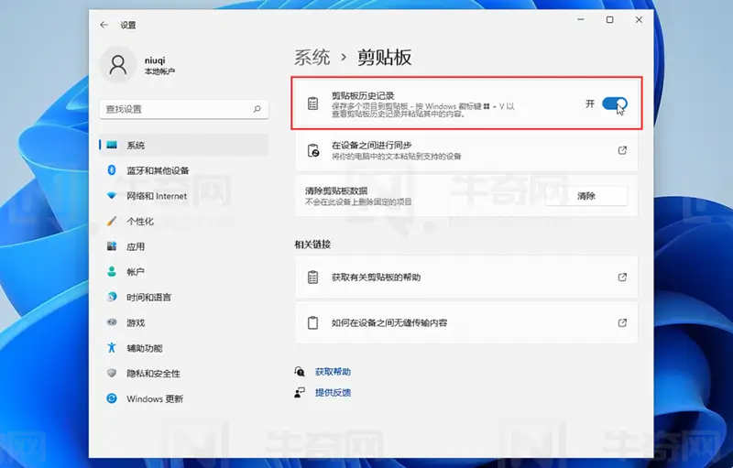This screenshot has height=468, width=733.
Task: Click the Windows 更新 sync icon
Action: [112, 398]
